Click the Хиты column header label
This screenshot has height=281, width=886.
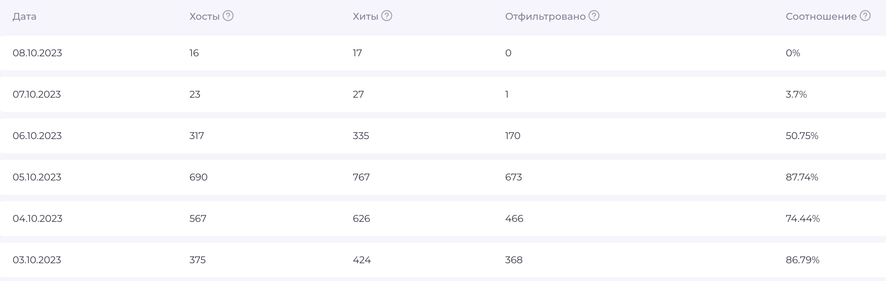coord(365,16)
